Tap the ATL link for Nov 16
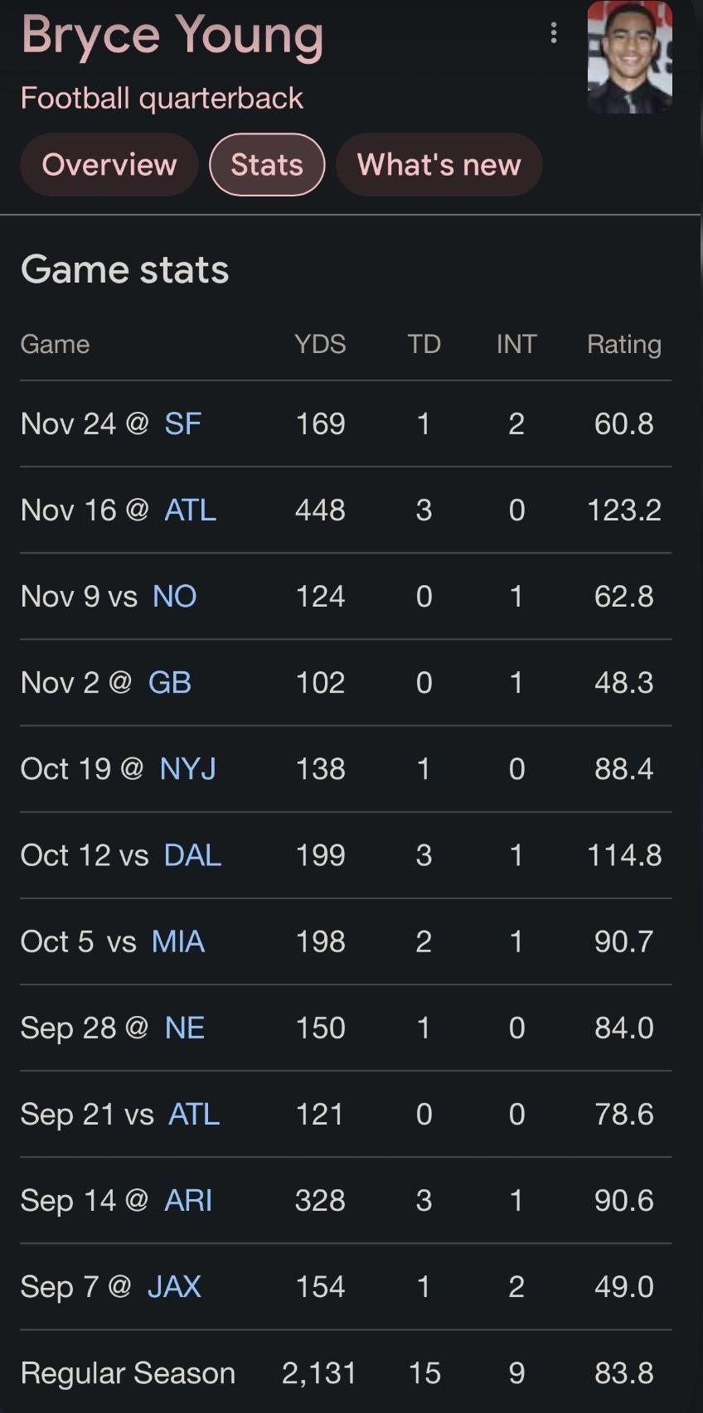The image size is (703, 1413). [190, 511]
